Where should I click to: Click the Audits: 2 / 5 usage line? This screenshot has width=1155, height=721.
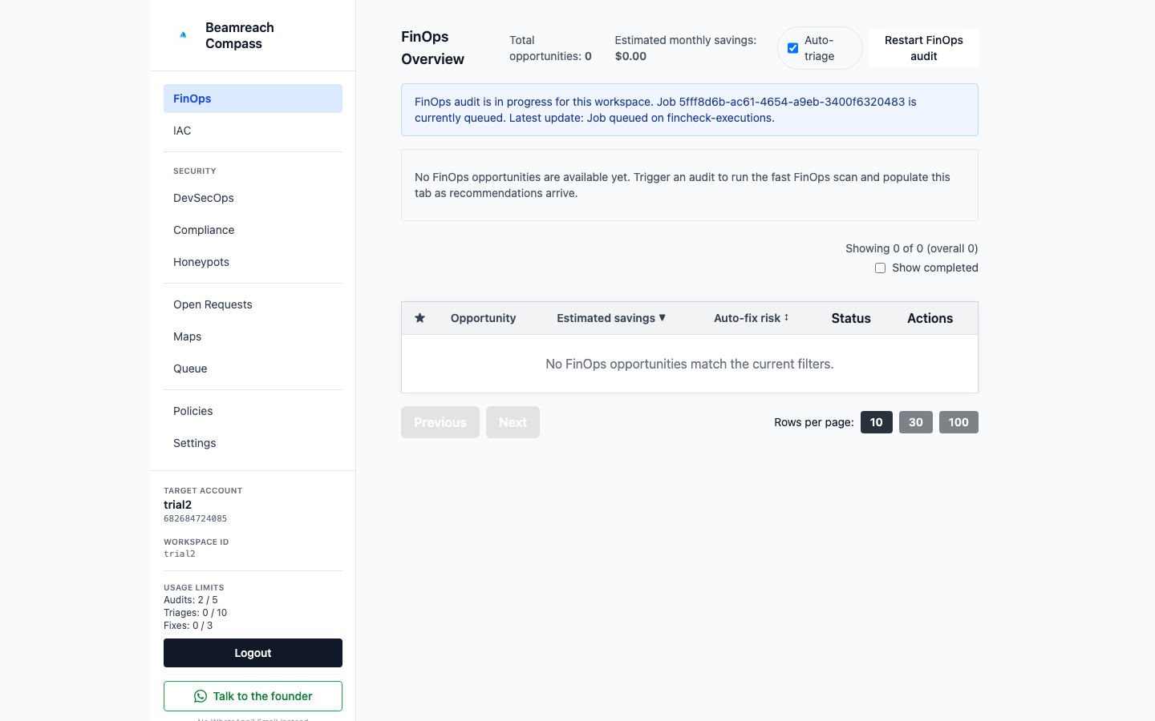coord(191,600)
